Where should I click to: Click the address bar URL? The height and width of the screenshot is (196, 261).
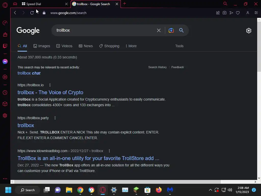pyautogui.click(x=68, y=13)
